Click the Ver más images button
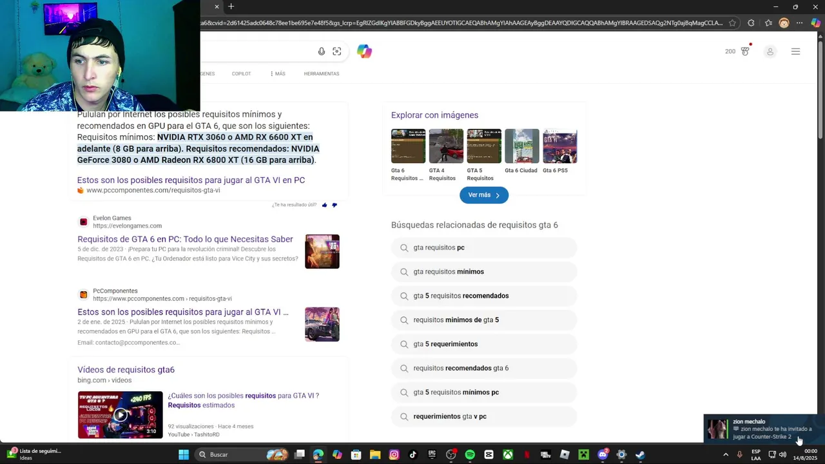This screenshot has width=825, height=464. click(484, 195)
